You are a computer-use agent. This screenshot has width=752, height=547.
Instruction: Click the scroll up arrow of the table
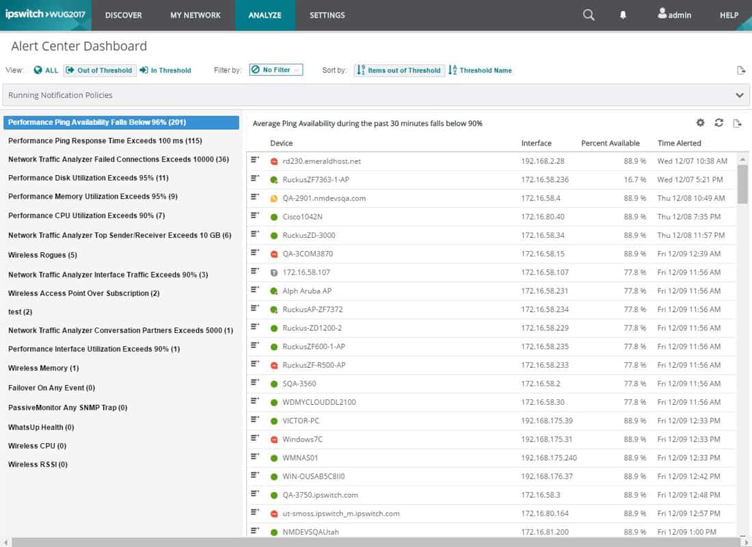point(742,159)
